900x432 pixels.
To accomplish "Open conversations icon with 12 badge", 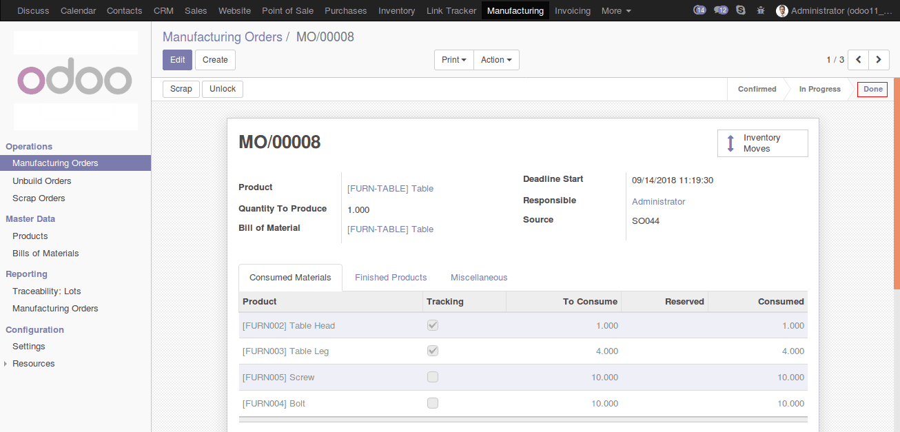I will click(x=721, y=10).
